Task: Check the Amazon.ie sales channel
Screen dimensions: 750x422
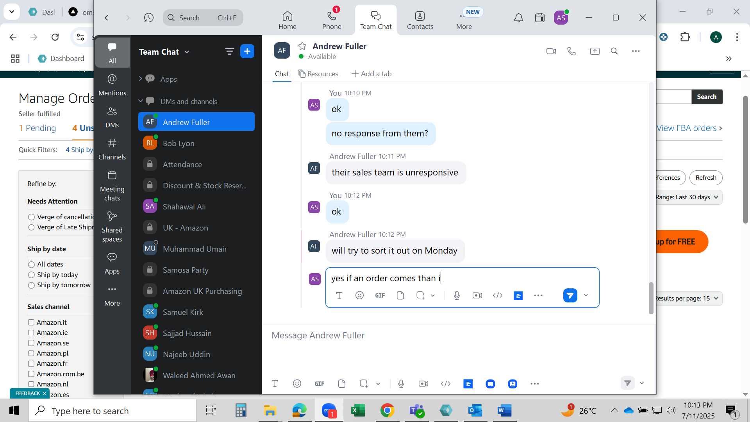Action: 31,333
